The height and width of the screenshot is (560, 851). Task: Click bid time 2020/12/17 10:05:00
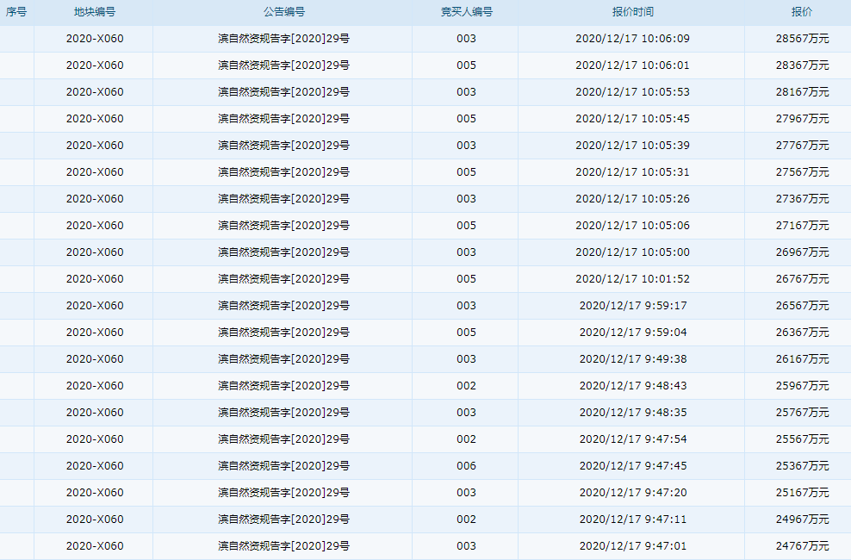tap(632, 252)
